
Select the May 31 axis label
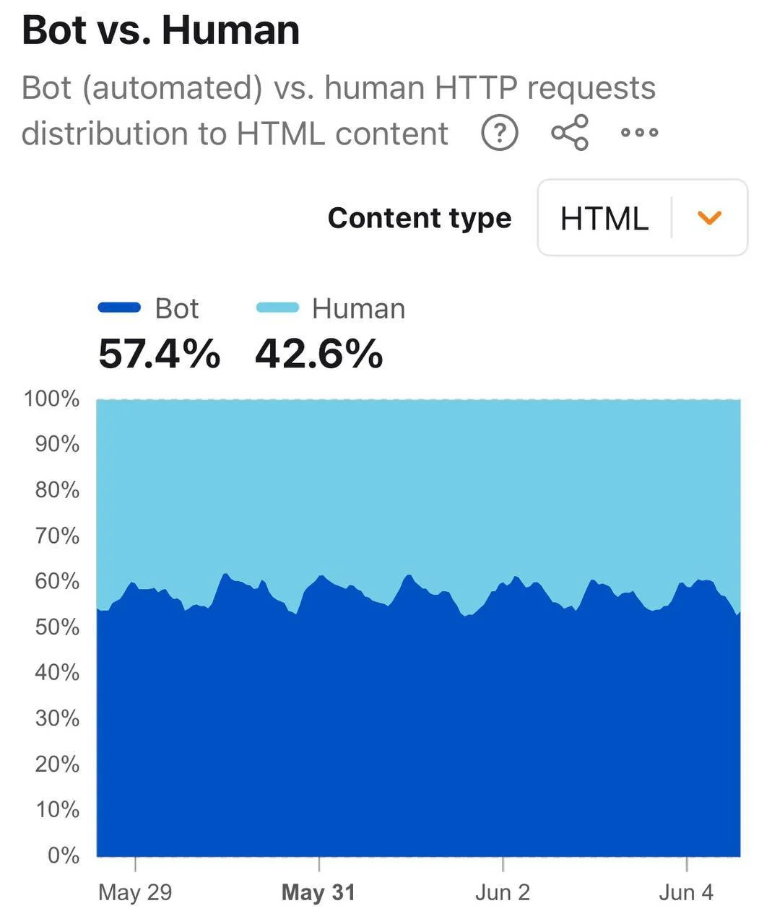coord(318,892)
